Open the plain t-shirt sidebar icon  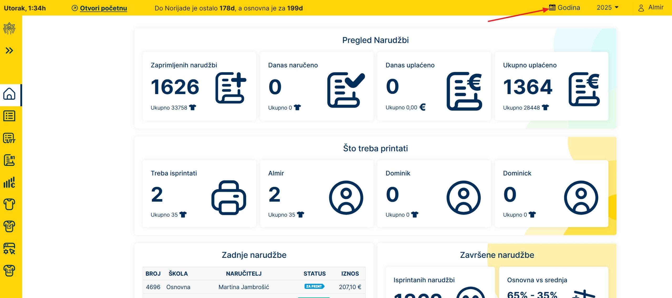pyautogui.click(x=9, y=204)
